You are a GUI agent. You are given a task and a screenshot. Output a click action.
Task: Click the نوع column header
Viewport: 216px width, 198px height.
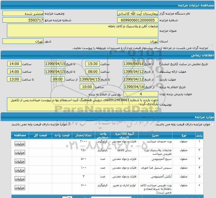click(x=184, y=135)
